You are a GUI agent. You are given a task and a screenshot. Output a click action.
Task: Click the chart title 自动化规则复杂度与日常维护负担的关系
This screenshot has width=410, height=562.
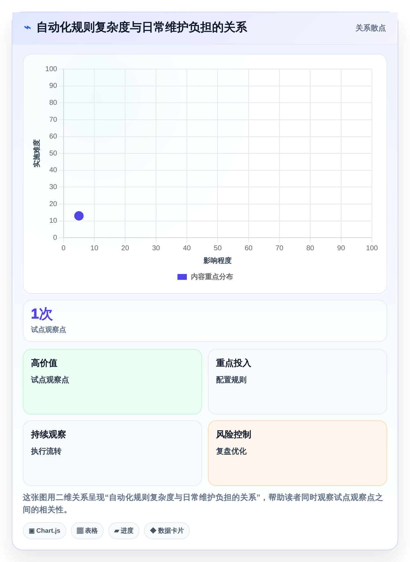[x=142, y=28]
